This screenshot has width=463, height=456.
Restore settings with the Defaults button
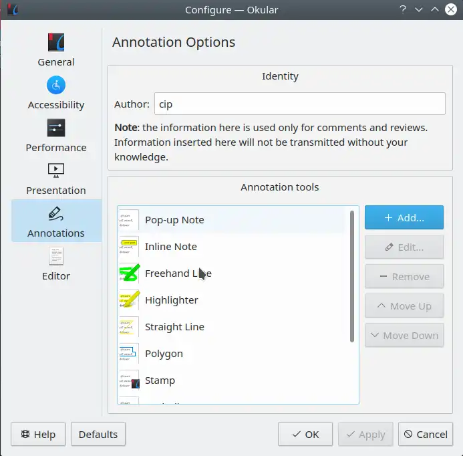point(98,434)
